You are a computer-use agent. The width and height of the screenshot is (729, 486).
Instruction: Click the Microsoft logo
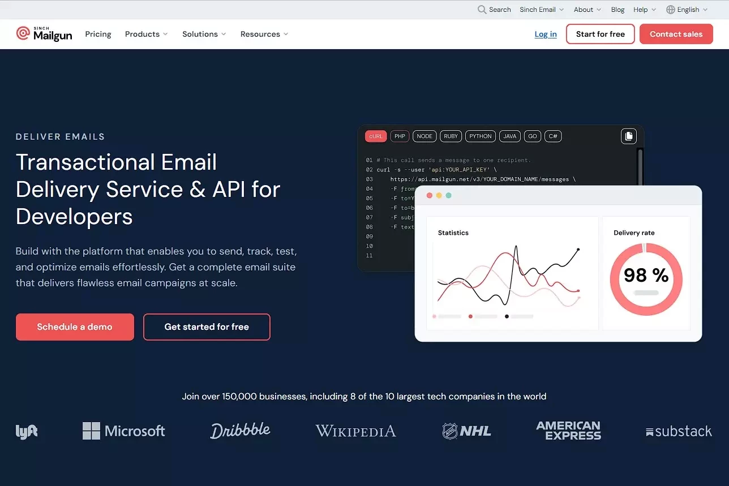pos(123,431)
